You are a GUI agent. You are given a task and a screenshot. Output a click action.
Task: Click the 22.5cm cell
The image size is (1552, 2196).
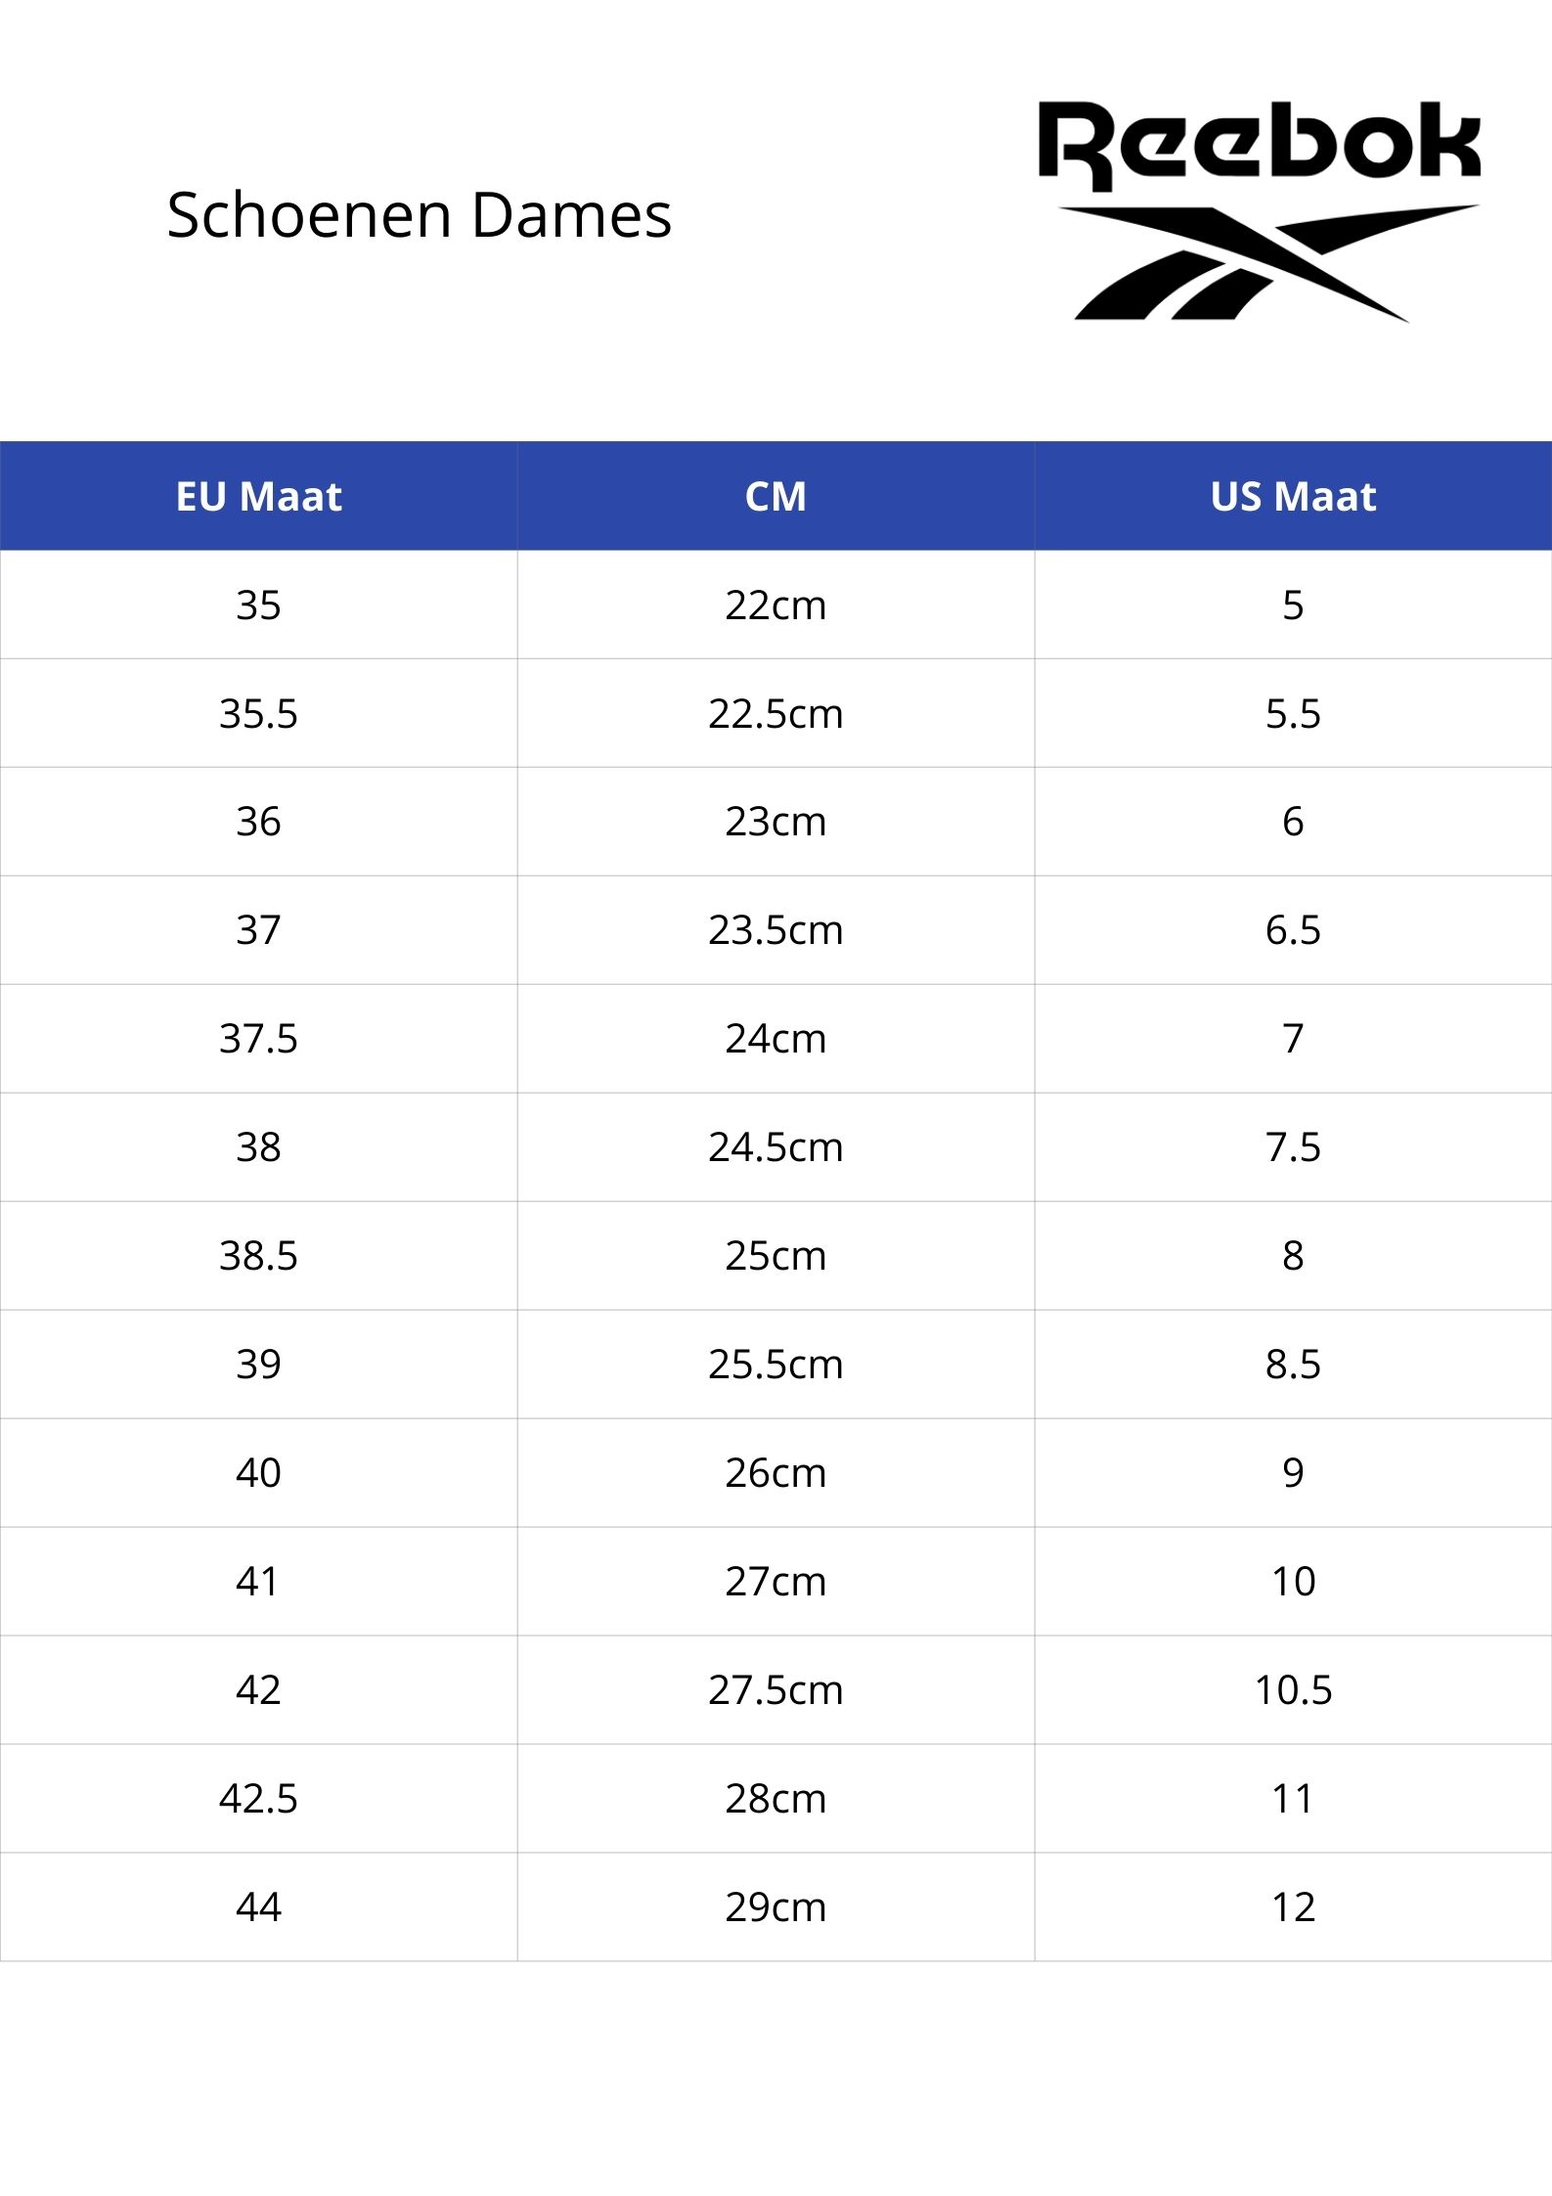776,713
